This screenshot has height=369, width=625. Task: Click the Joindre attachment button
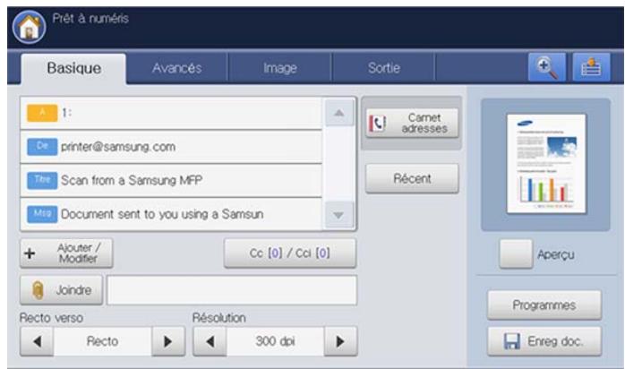pyautogui.click(x=62, y=290)
